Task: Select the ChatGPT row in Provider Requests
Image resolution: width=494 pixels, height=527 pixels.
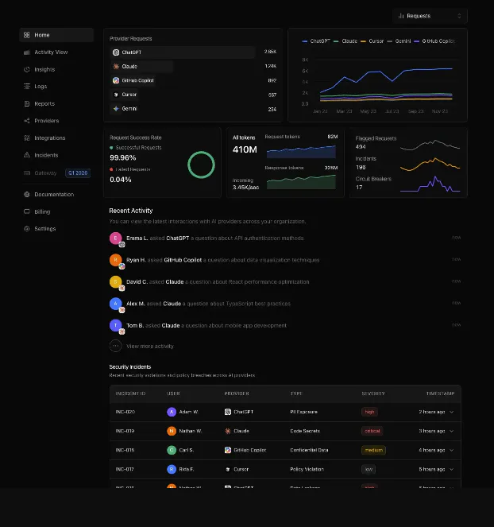Action: click(x=193, y=52)
